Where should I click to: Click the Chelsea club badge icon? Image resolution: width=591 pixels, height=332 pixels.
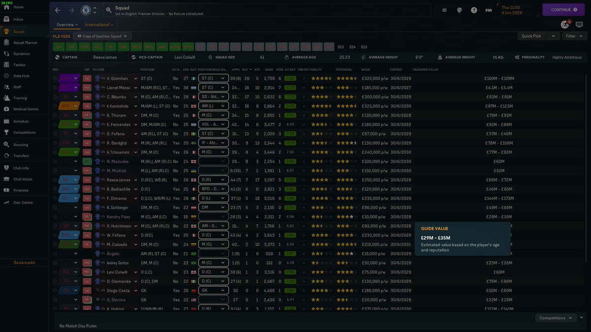pos(86,10)
